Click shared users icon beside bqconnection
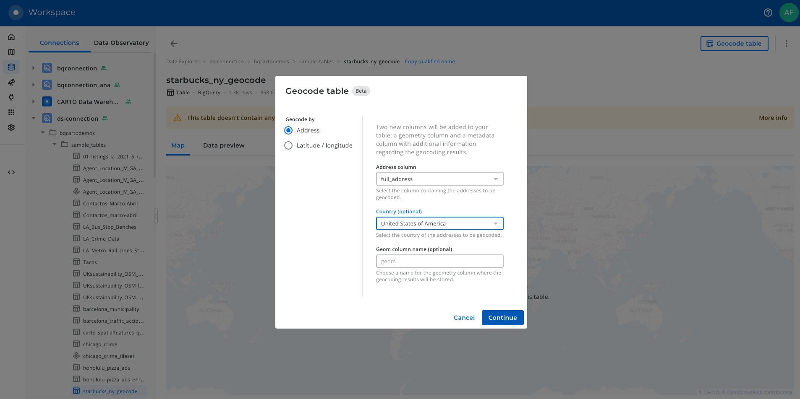The image size is (800, 399). (x=104, y=68)
